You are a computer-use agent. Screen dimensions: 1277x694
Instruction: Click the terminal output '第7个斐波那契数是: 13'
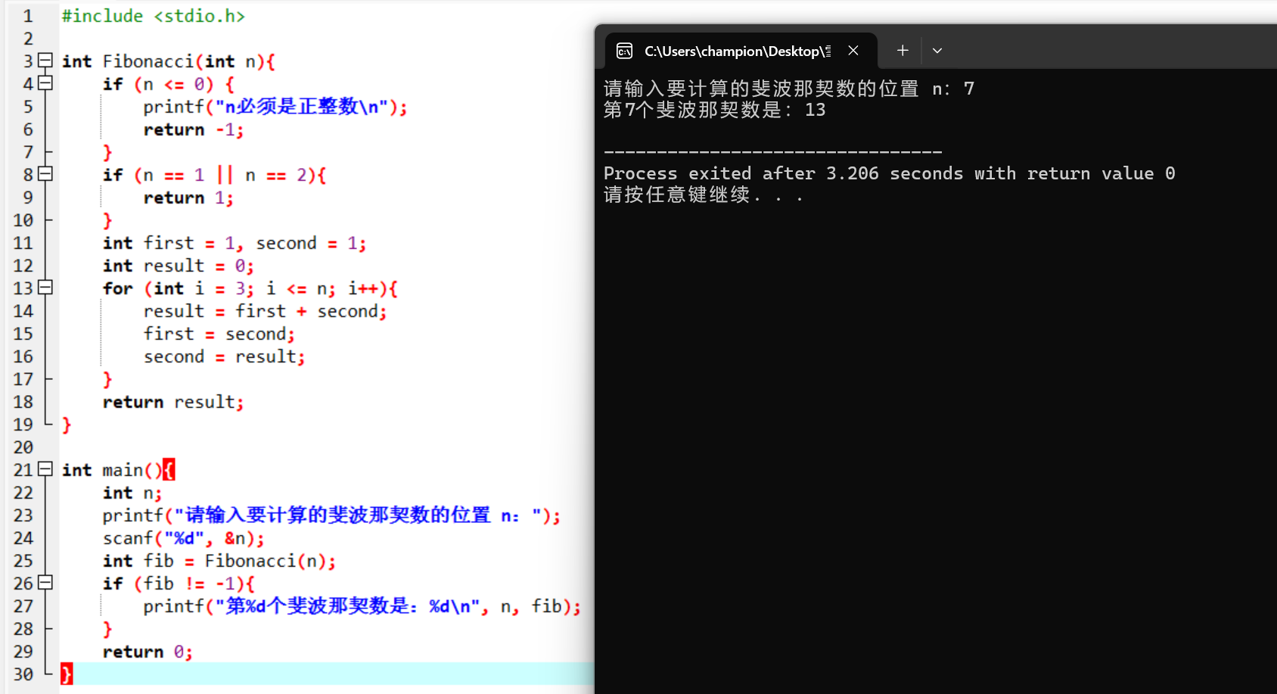(714, 110)
